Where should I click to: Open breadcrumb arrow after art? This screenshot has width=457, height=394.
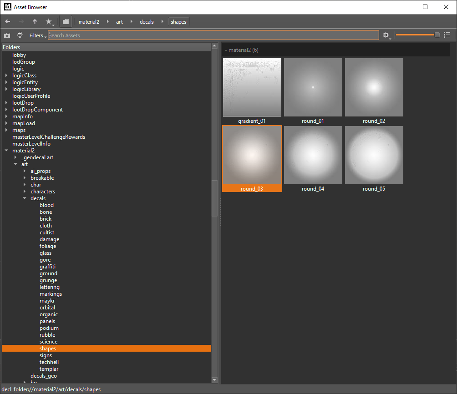pyautogui.click(x=132, y=21)
